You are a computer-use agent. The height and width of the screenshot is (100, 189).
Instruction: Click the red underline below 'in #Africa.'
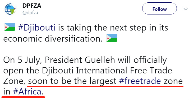coord(23,97)
